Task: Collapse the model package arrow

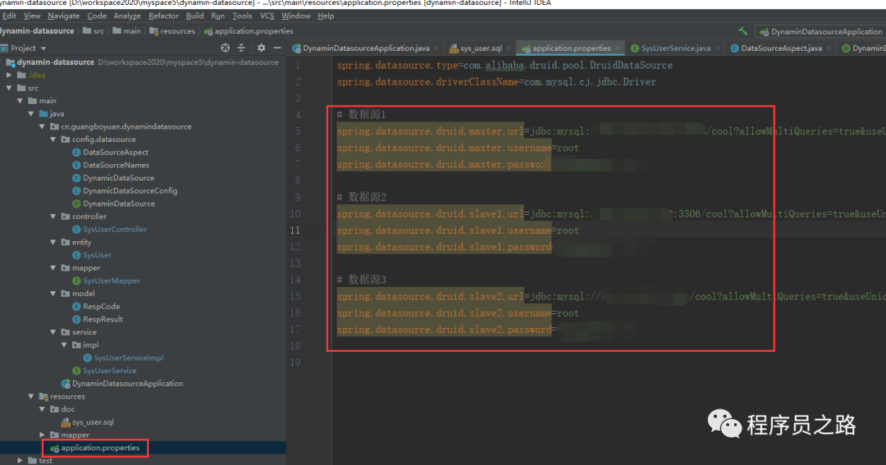Action: pyautogui.click(x=53, y=294)
